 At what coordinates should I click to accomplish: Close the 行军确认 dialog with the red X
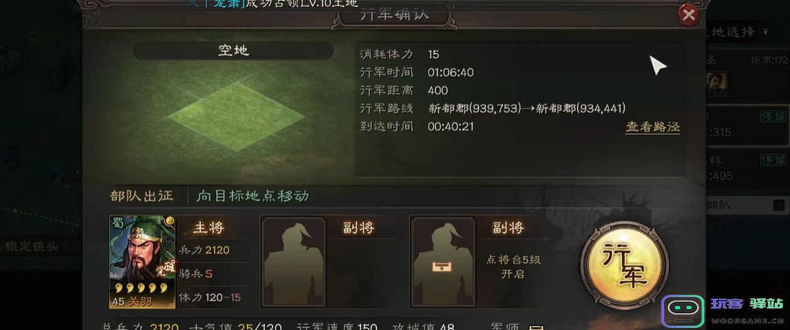pos(689,14)
